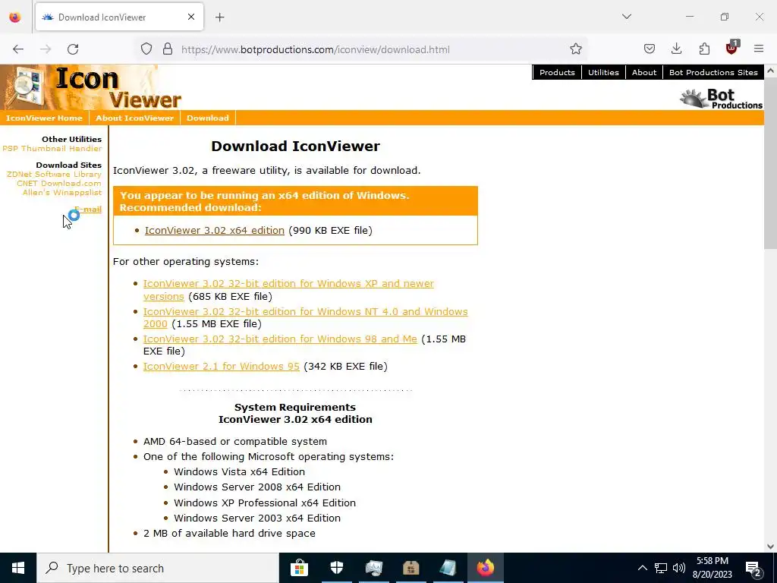The image size is (777, 583).
Task: Save page to Pocket
Action: click(x=650, y=49)
